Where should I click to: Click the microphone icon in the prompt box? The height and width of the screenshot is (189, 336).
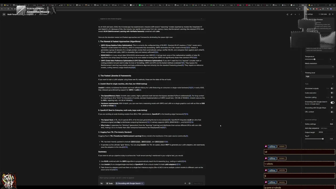tap(185, 183)
